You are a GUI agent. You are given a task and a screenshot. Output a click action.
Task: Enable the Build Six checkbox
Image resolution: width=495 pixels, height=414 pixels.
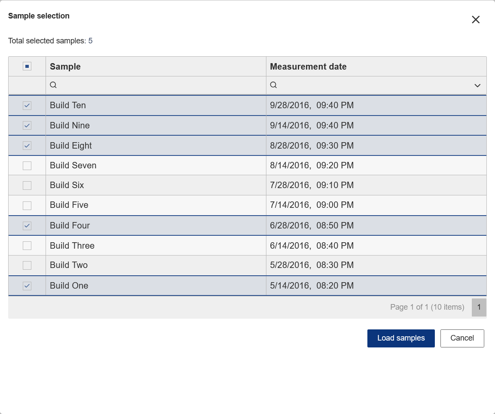point(27,185)
